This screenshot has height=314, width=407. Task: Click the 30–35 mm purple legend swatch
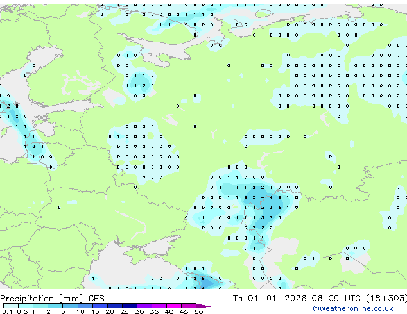(144, 306)
